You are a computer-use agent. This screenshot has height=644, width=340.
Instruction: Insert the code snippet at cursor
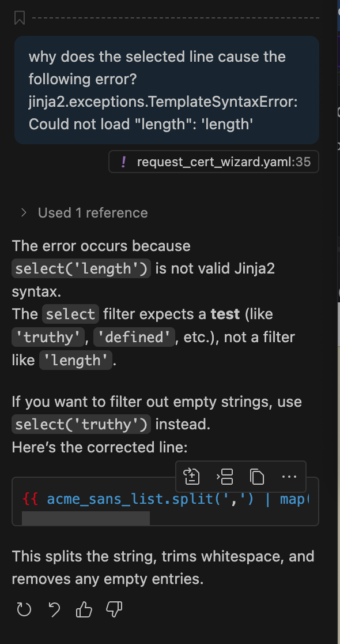pos(225,477)
